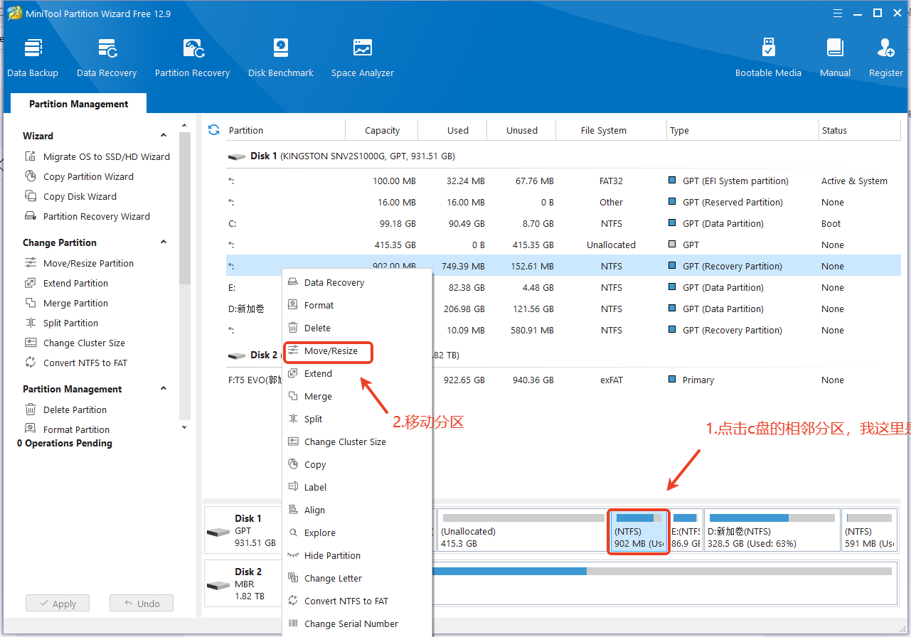Sort by the Unused column header
The width and height of the screenshot is (911, 637).
[522, 130]
